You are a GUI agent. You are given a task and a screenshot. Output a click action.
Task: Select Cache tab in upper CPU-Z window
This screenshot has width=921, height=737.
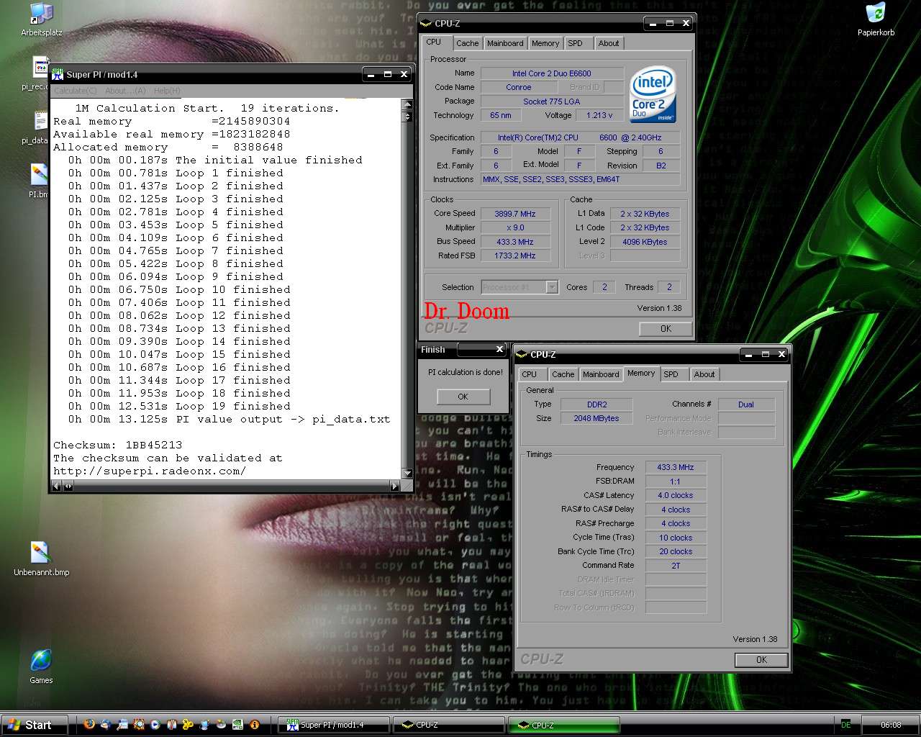(x=467, y=43)
